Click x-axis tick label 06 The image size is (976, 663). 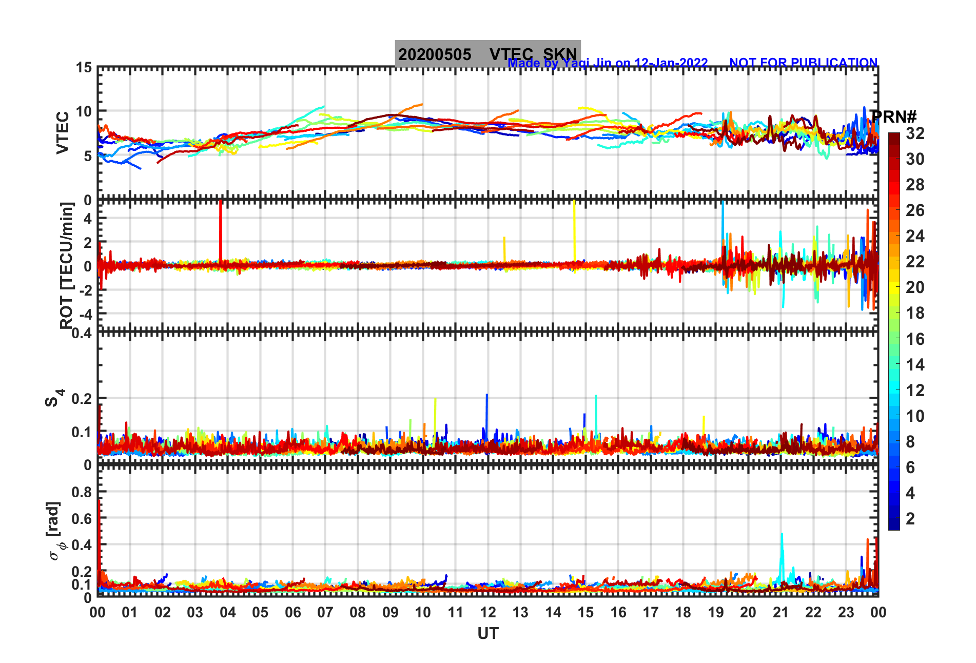point(292,612)
